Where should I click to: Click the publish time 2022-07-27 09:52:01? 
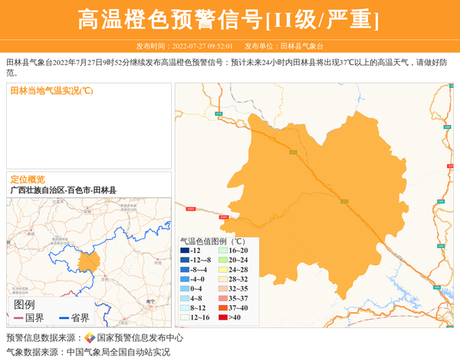tap(202, 47)
